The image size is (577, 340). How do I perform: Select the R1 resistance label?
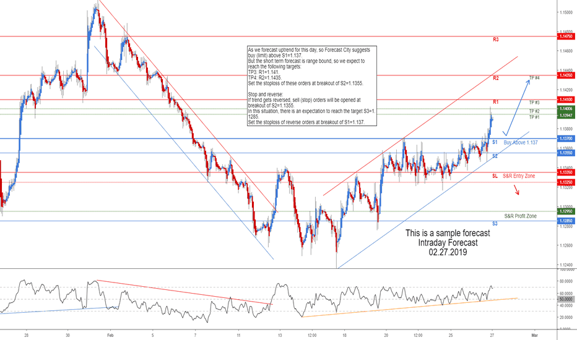click(x=496, y=102)
